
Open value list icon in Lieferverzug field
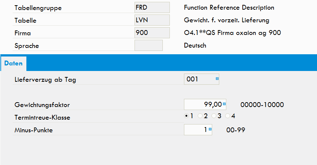217,79
